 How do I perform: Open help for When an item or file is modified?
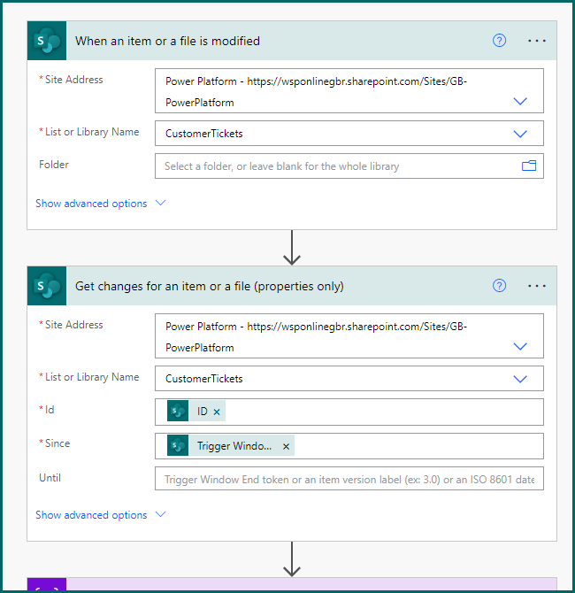tap(499, 41)
